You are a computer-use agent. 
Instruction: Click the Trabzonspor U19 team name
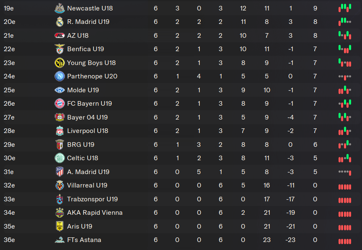tap(92, 199)
